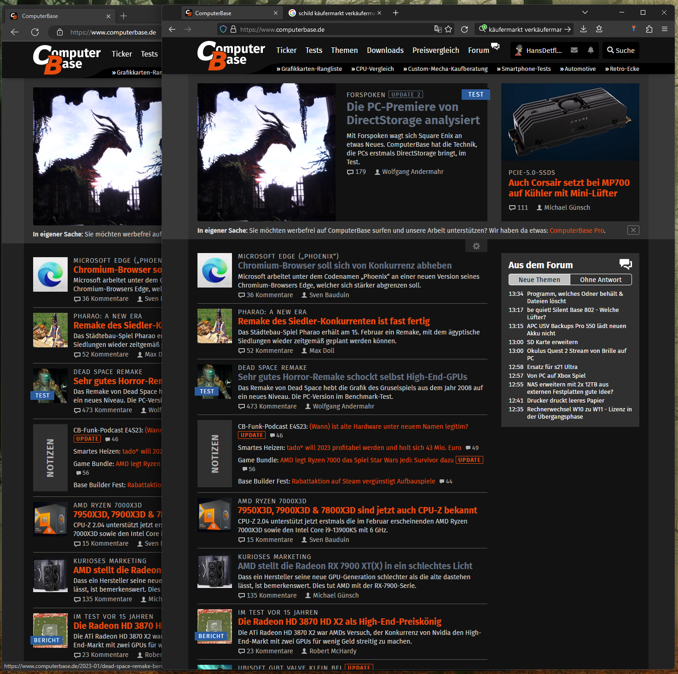Viewport: 678px width, 674px height.
Task: Click the orange key extension icon
Action: [634, 29]
